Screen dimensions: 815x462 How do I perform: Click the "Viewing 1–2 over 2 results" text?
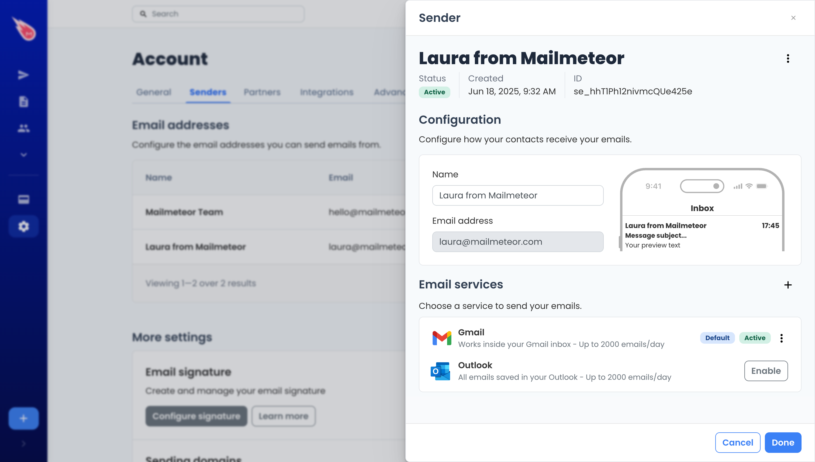point(201,283)
